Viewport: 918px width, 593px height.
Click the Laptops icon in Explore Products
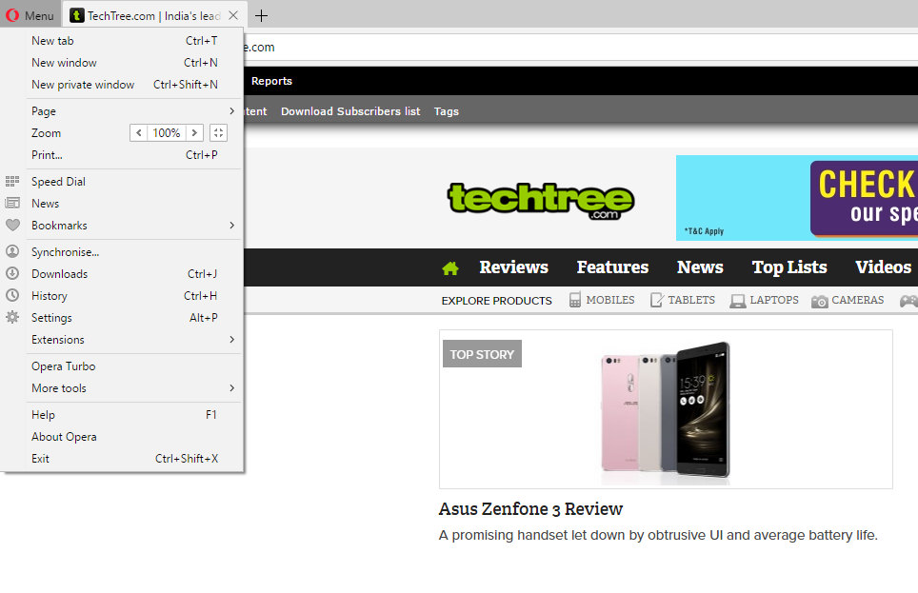[738, 300]
